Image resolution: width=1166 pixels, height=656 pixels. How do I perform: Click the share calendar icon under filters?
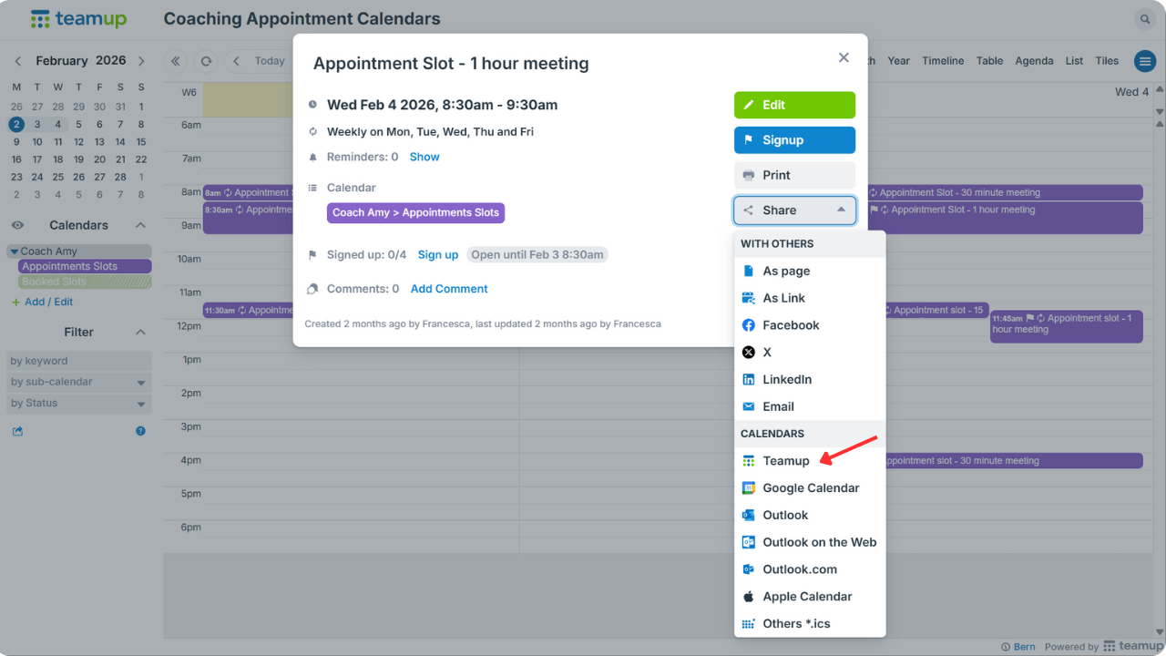[x=17, y=431]
